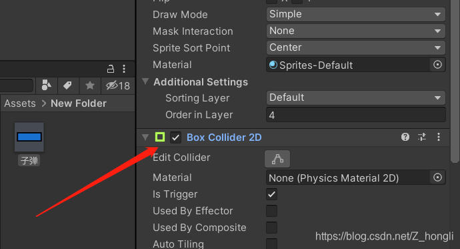This screenshot has width=460, height=249.
Task: Click the None (Physics Material 2D) field
Action: pyautogui.click(x=347, y=178)
